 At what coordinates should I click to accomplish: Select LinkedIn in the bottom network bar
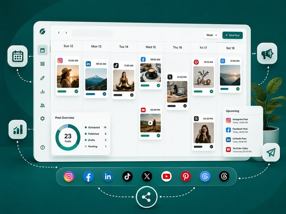108,176
